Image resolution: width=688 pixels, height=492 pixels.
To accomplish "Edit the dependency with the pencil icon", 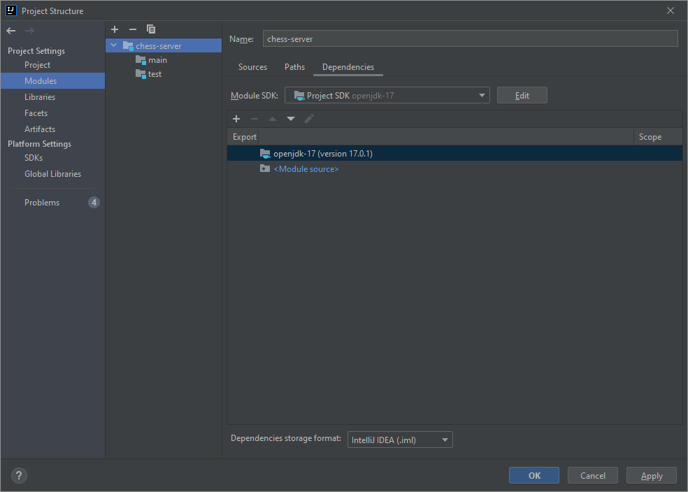I will tap(309, 119).
